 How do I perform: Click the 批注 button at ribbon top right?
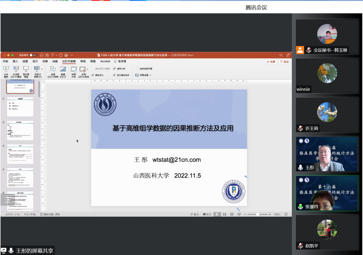click(x=284, y=62)
